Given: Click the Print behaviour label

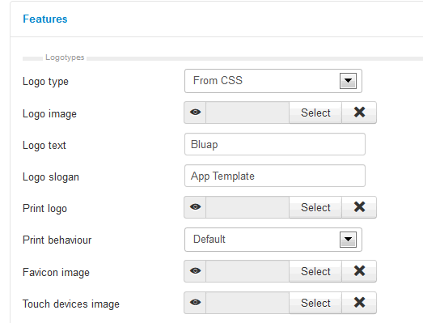Looking at the screenshot, I should coord(57,240).
